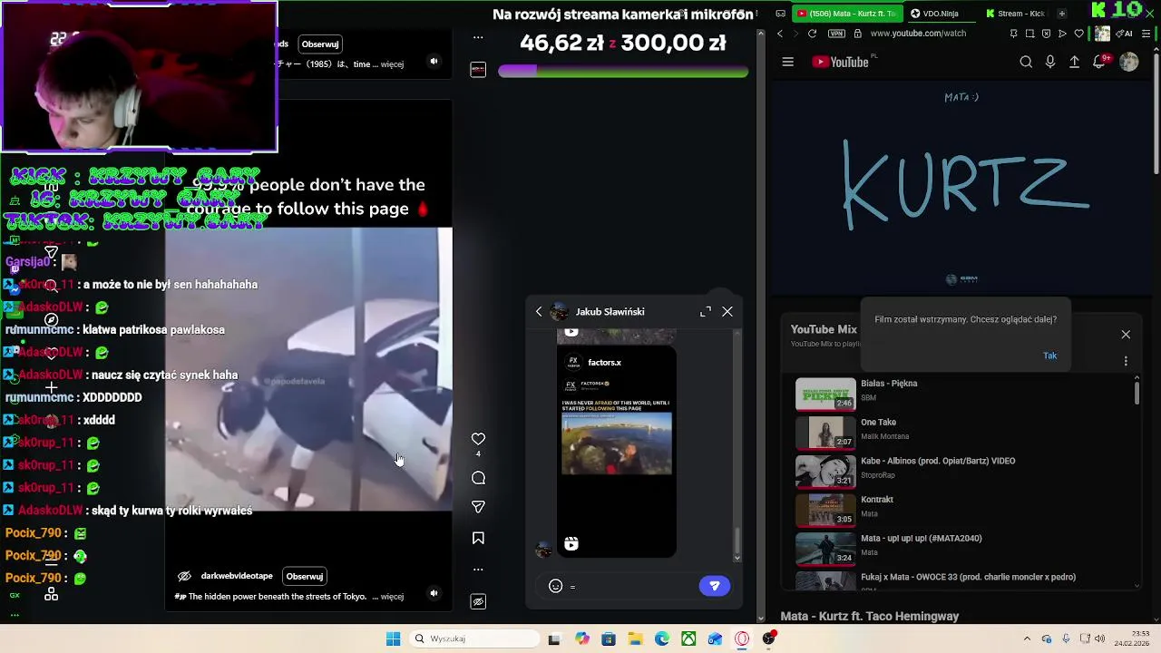This screenshot has height=653, width=1161.
Task: Expand the Jakub Sławiński chat window
Action: pos(706,311)
